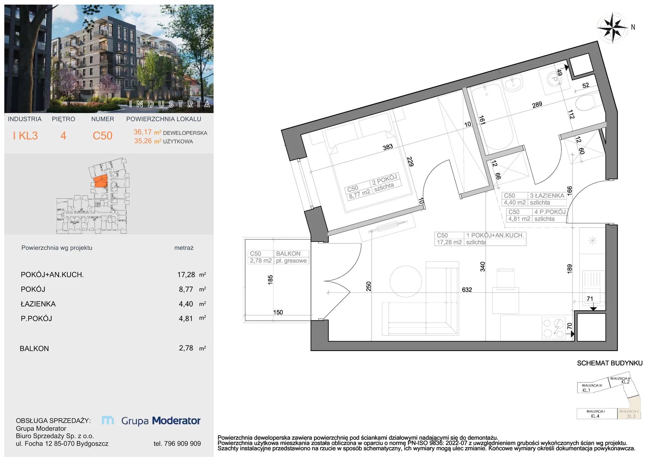Image resolution: width=652 pixels, height=461 pixels.
Task: Click the floor number '4' under PIĘTRO
Action: click(x=63, y=136)
